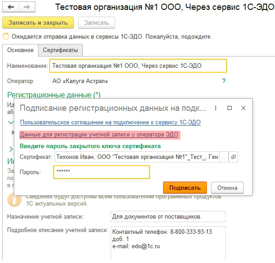
Task: Click dialog title 'Подписание регистрационных данных'
Action: [x=113, y=108]
